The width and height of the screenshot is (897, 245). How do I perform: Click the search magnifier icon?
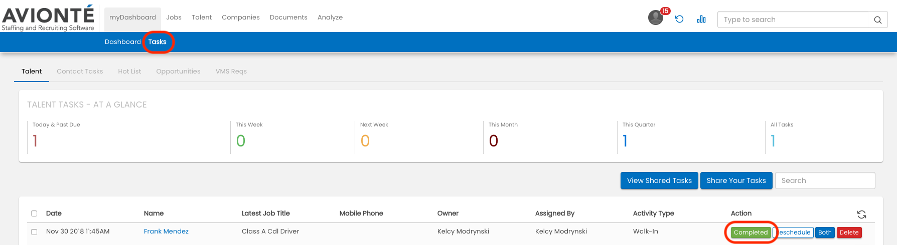pos(877,20)
